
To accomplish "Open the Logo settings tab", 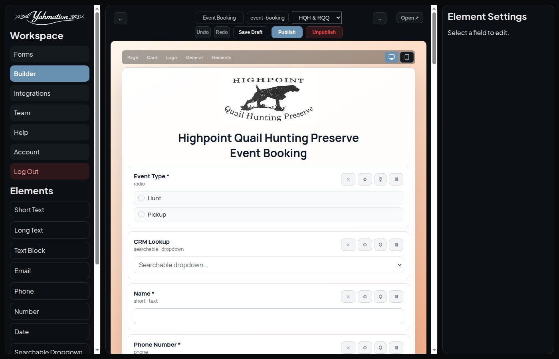I will point(172,57).
